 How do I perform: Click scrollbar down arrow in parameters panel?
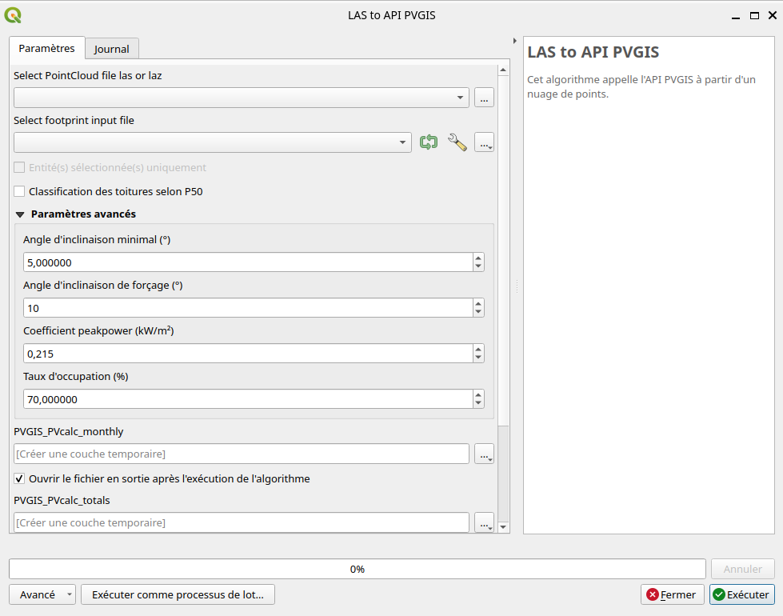[x=503, y=527]
